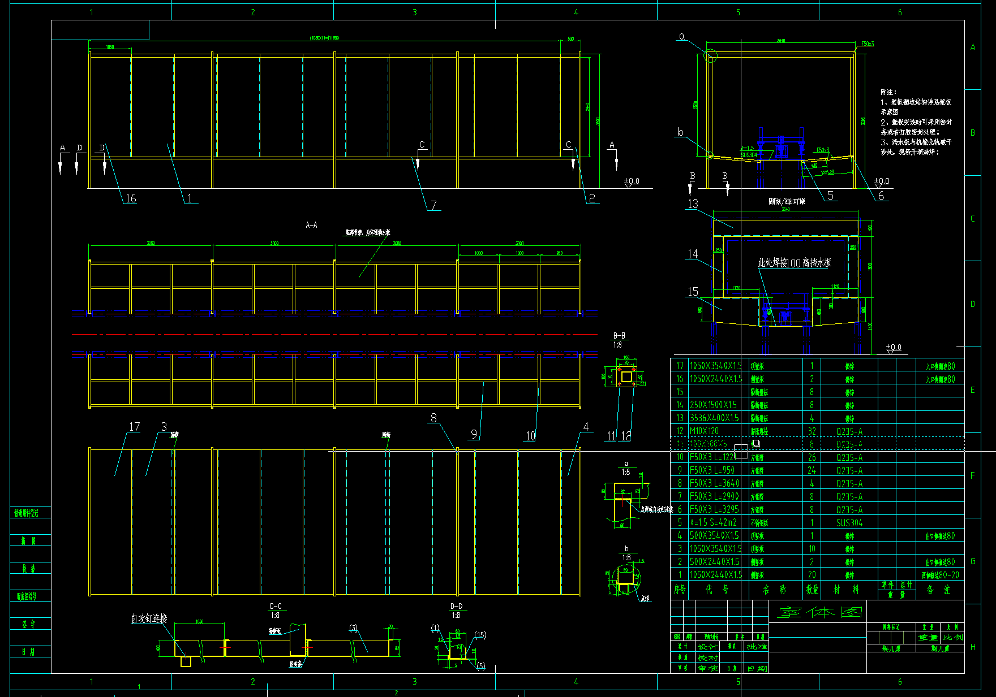Select the "δ=1.5 S=42m2" table cell
996x697 pixels.
[713, 523]
